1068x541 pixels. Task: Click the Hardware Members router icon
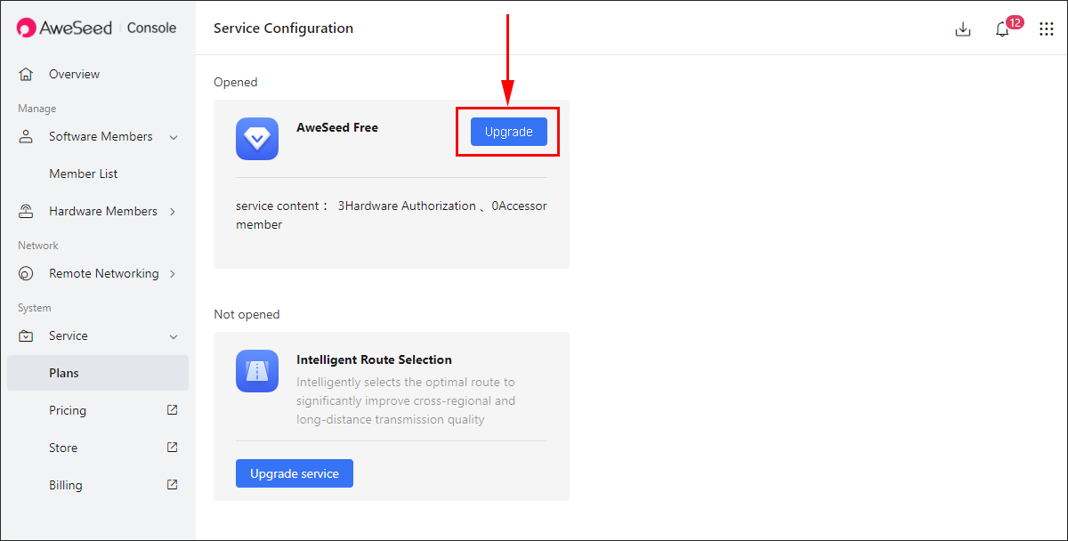click(x=26, y=211)
